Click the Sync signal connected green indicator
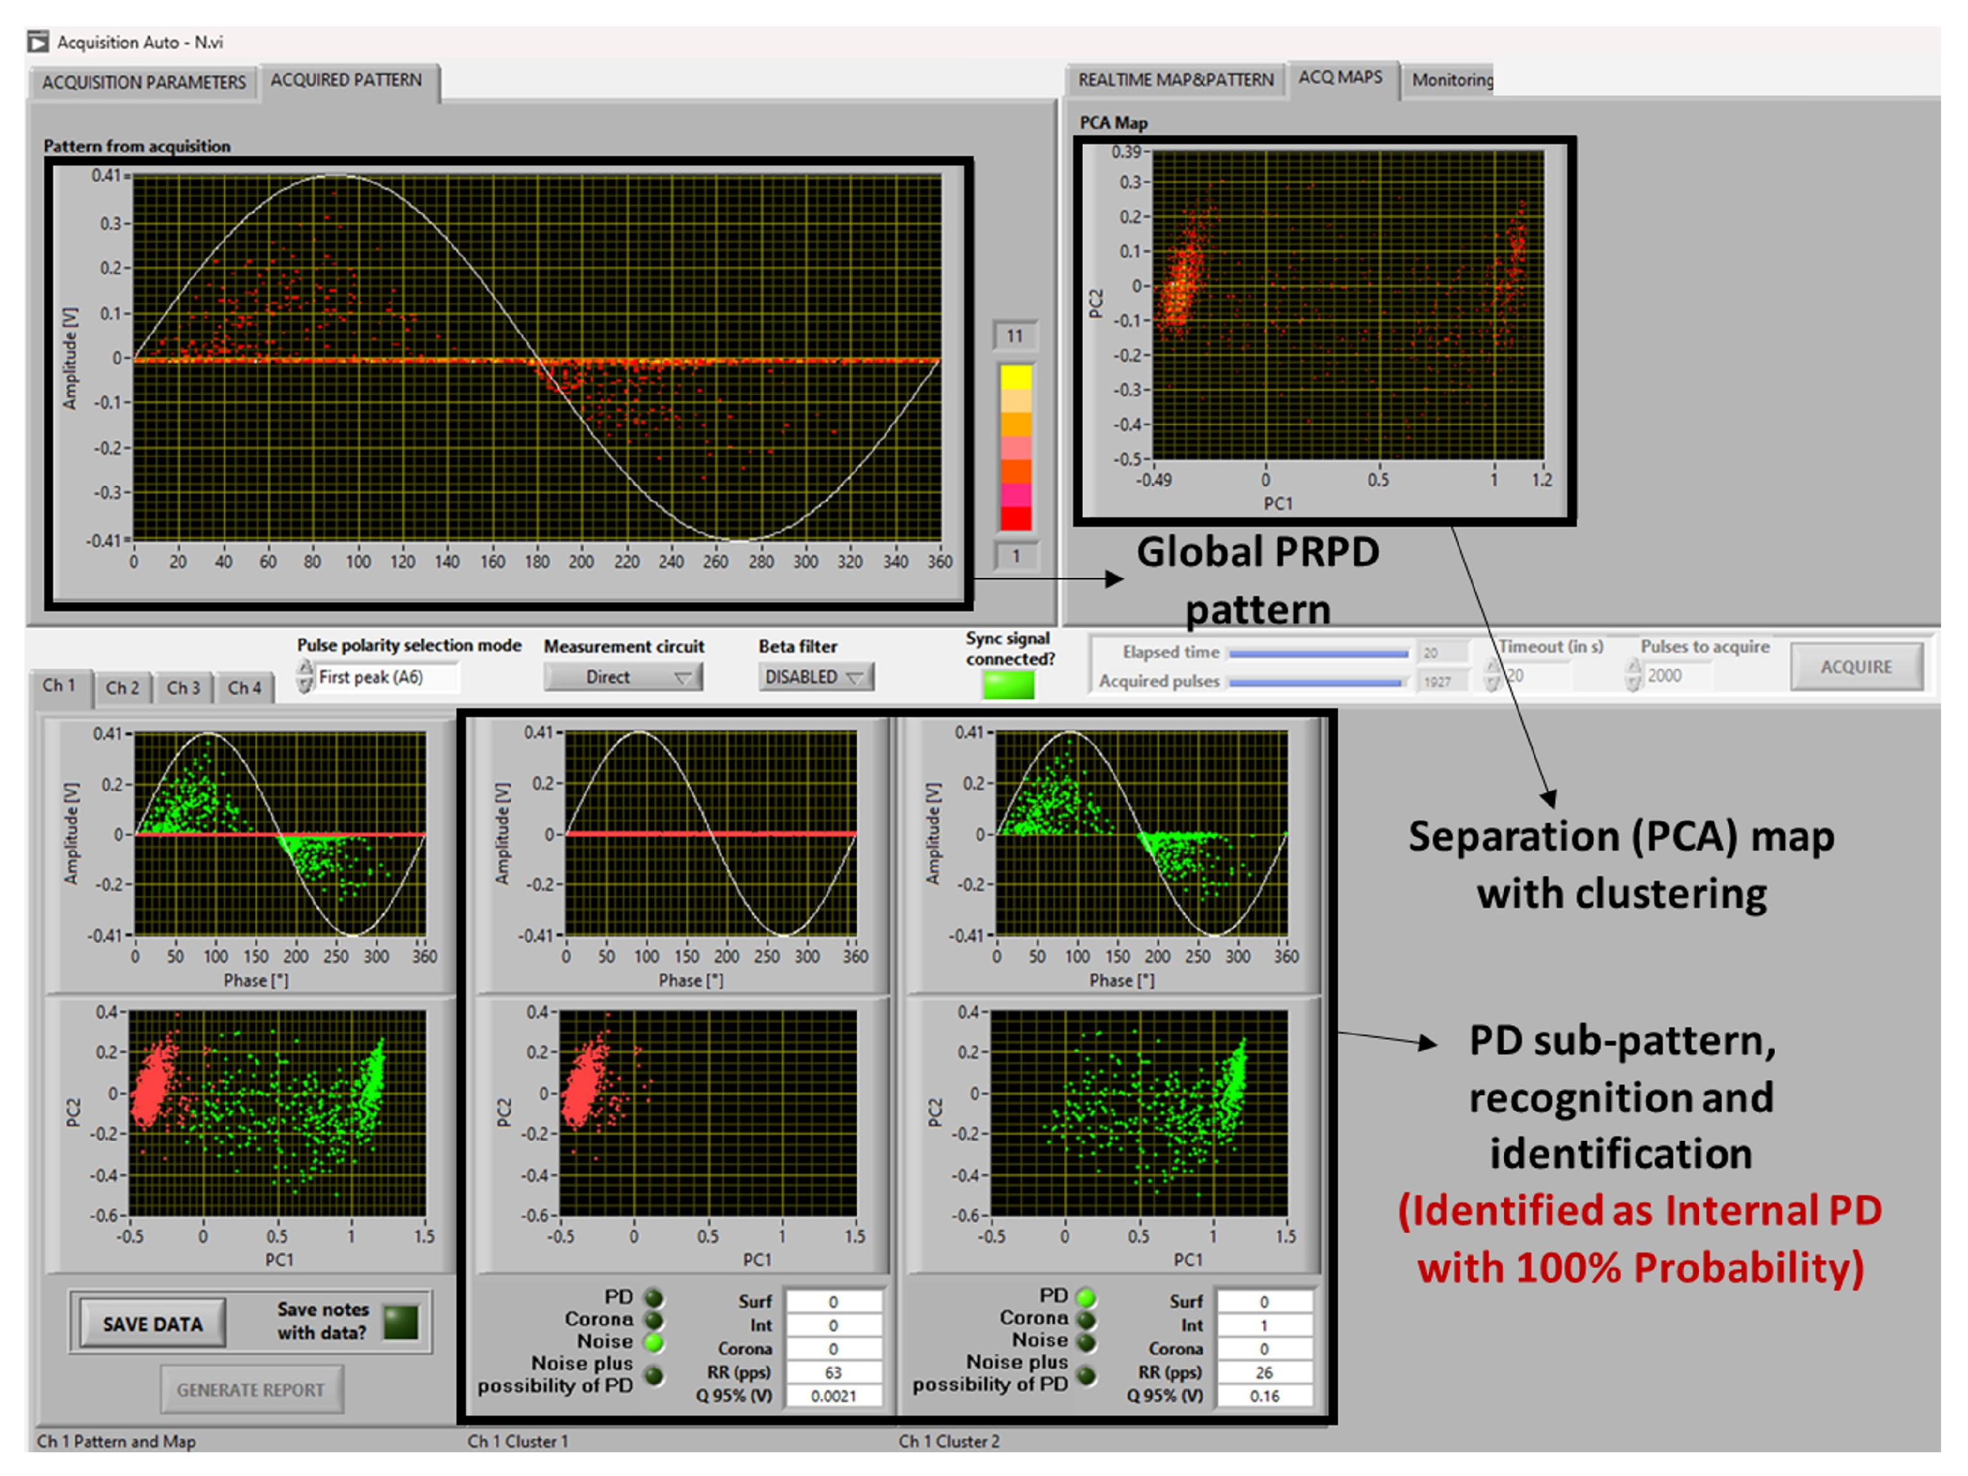Screen dimensions: 1968x1476 (1008, 684)
